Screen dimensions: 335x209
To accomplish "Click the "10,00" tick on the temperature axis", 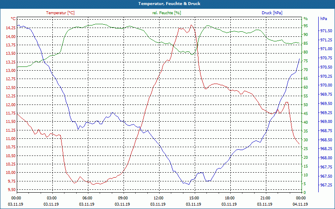I will pos(11,173).
